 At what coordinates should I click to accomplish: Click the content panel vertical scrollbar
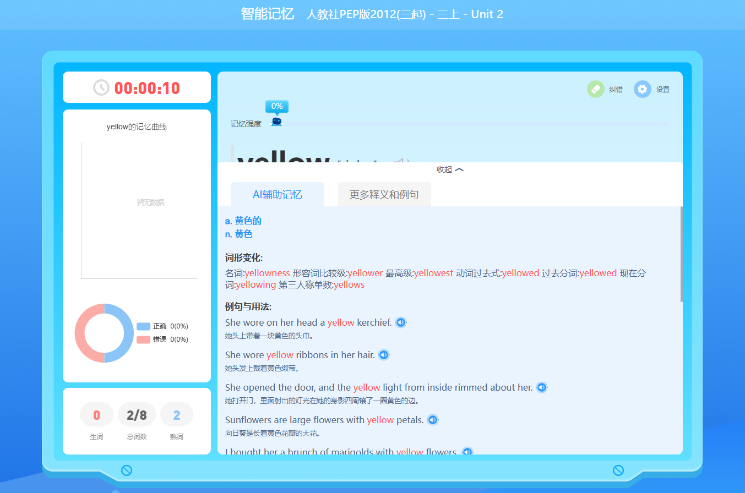coord(682,254)
